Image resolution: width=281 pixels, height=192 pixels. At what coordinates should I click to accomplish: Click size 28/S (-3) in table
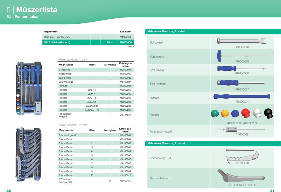click(92, 90)
